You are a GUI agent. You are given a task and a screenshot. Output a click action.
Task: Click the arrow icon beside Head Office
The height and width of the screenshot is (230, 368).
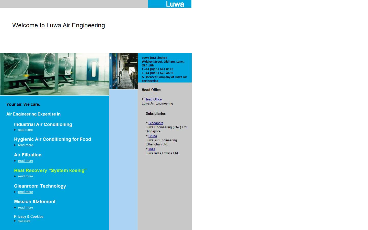[x=143, y=99]
